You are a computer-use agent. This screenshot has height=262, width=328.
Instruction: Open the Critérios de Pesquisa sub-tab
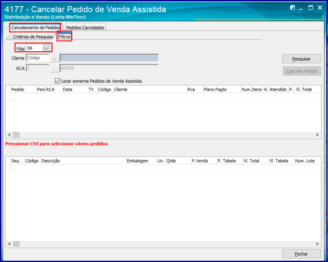(x=33, y=37)
